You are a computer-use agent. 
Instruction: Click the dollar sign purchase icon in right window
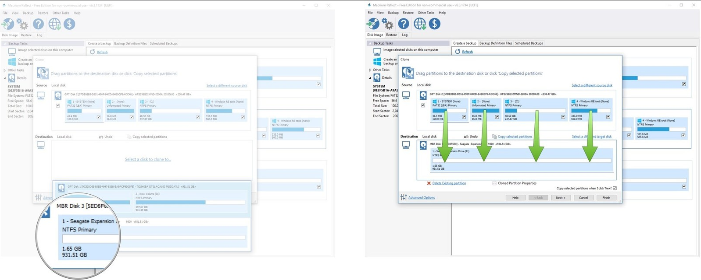[x=434, y=24]
